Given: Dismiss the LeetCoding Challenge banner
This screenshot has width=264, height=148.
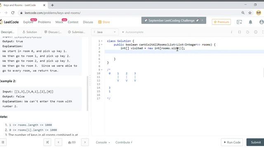Looking at the screenshot, I should tap(202, 20).
